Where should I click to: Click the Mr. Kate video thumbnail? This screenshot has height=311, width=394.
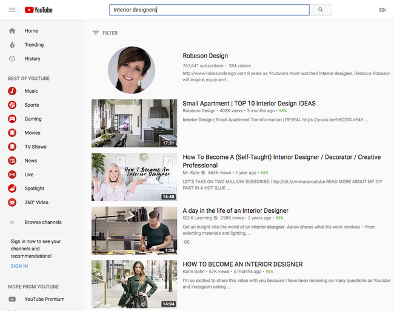click(134, 177)
